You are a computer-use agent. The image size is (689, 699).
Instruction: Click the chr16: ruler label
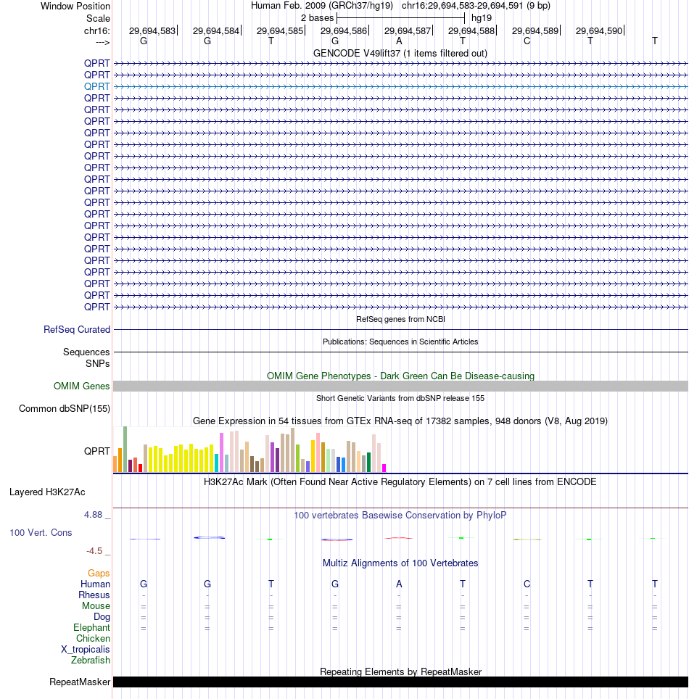tap(96, 31)
